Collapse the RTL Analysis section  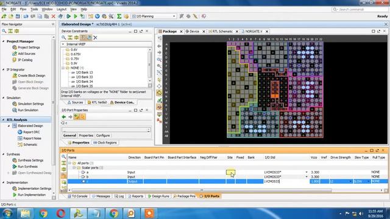(x=4, y=120)
